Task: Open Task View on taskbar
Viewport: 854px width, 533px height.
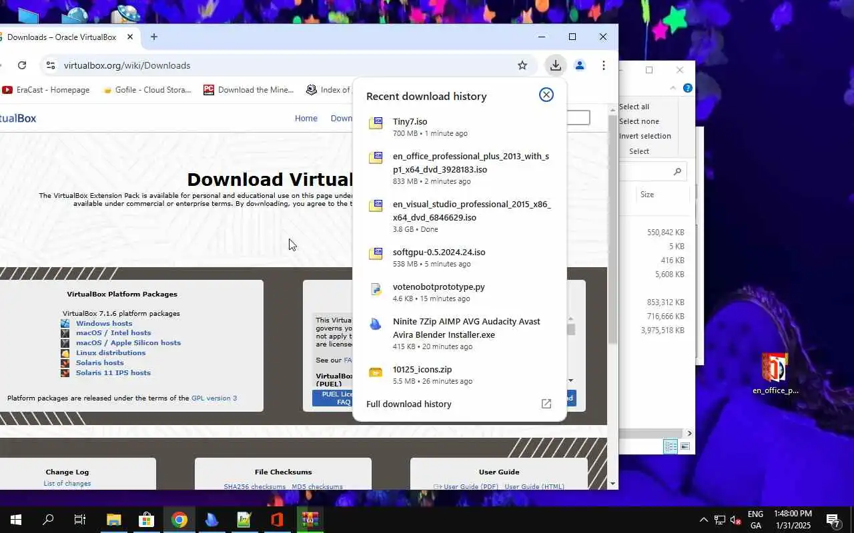Action: [80, 520]
